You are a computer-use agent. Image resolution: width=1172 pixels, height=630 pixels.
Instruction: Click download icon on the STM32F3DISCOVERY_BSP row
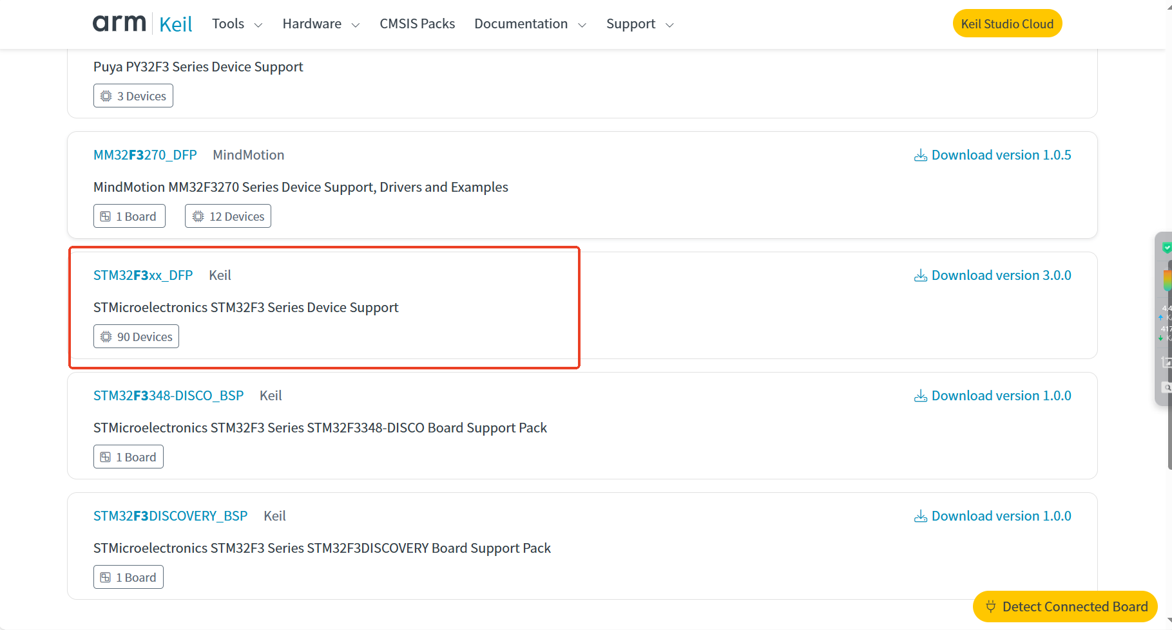click(x=921, y=516)
